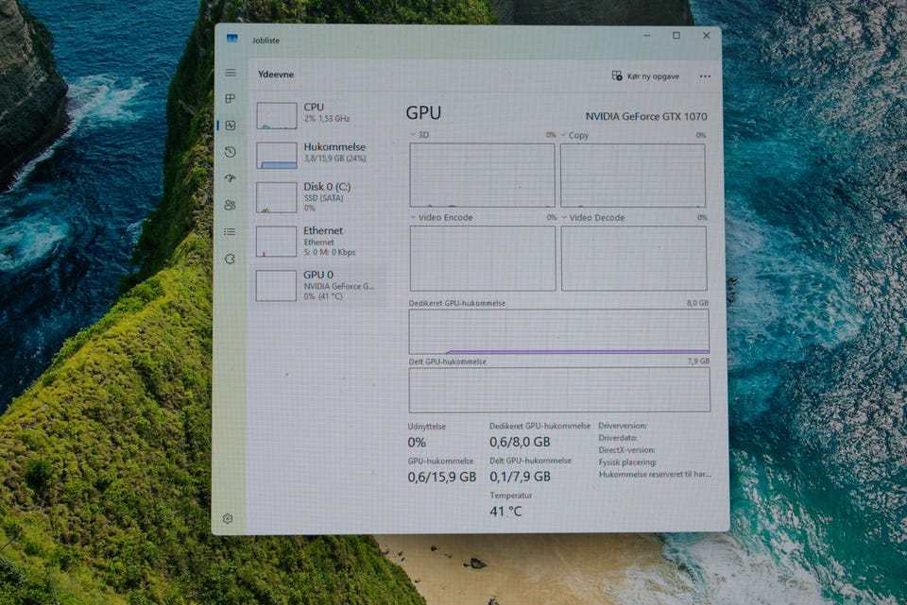Minimize the Jobliste window
Screen dimensions: 907x605
[646, 36]
